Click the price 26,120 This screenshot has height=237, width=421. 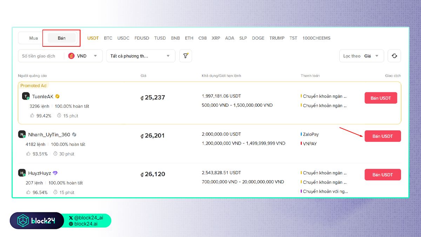[153, 174]
